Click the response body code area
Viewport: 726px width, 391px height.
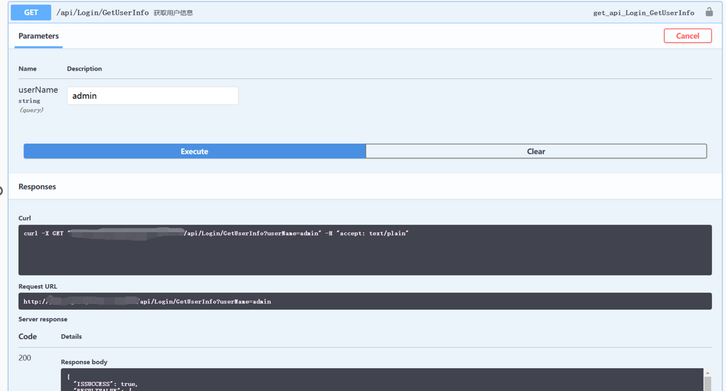[382, 380]
